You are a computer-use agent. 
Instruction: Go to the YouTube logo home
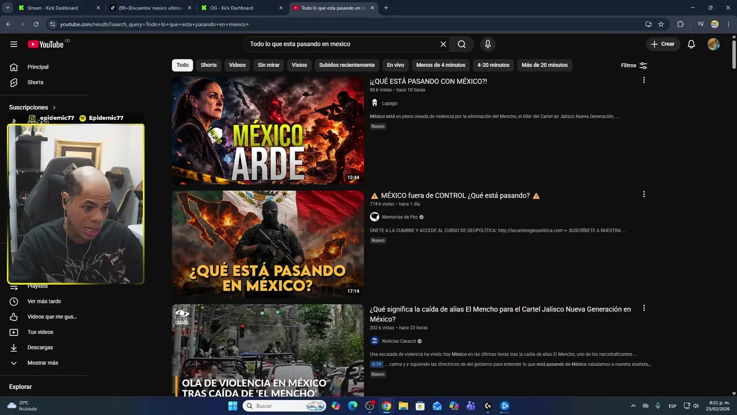click(46, 44)
